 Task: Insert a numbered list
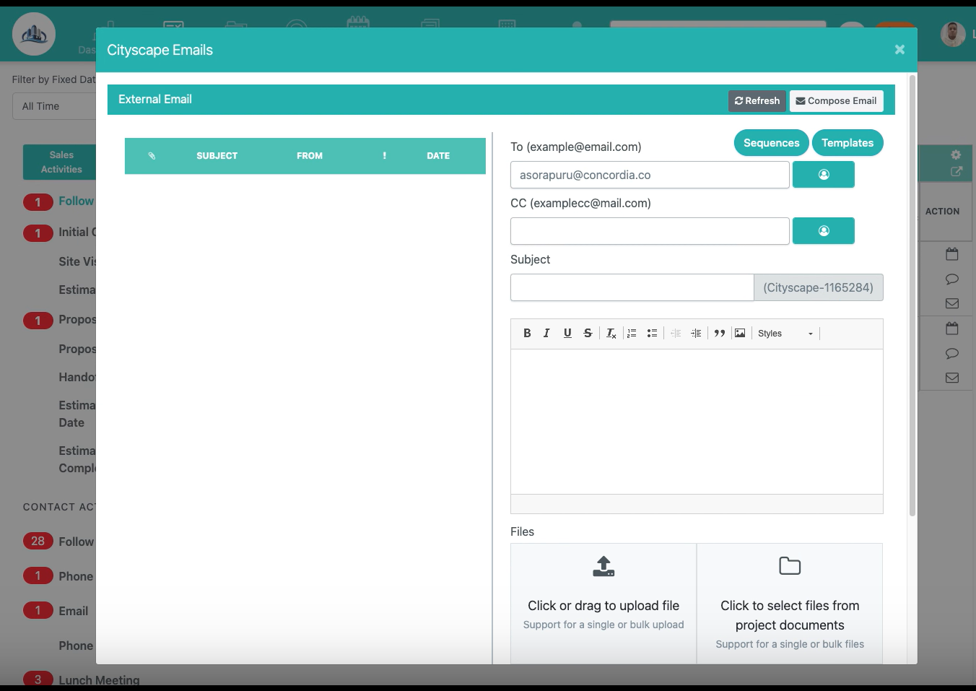[x=632, y=334]
